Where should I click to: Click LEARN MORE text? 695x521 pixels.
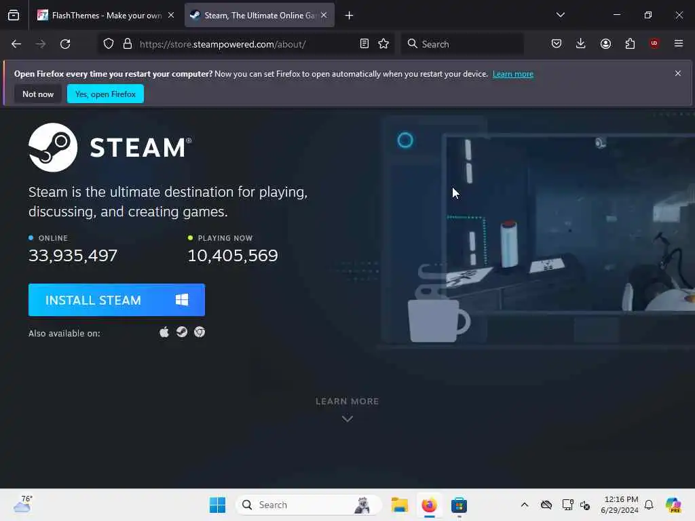pos(347,402)
